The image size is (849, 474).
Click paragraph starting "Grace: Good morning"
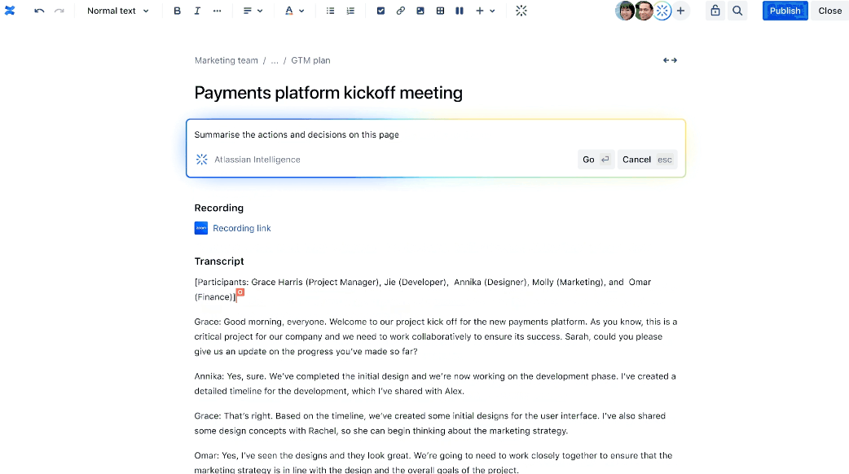point(436,336)
